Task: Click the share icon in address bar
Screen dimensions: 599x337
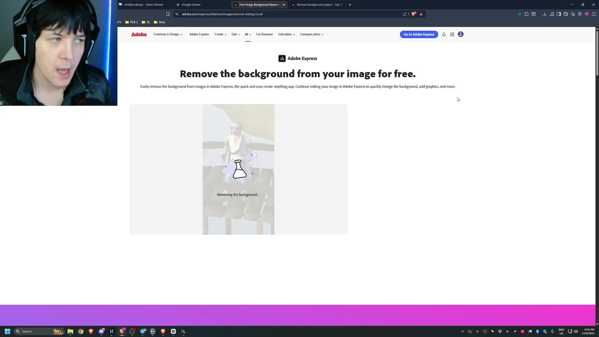Action: (405, 14)
